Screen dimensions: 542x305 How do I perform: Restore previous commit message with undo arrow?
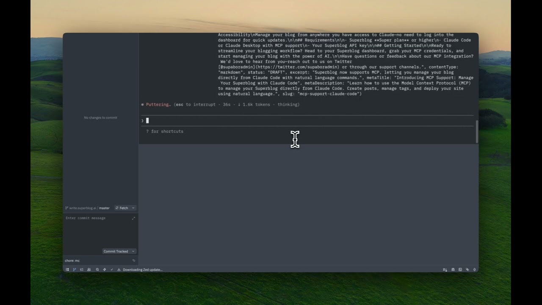134,261
